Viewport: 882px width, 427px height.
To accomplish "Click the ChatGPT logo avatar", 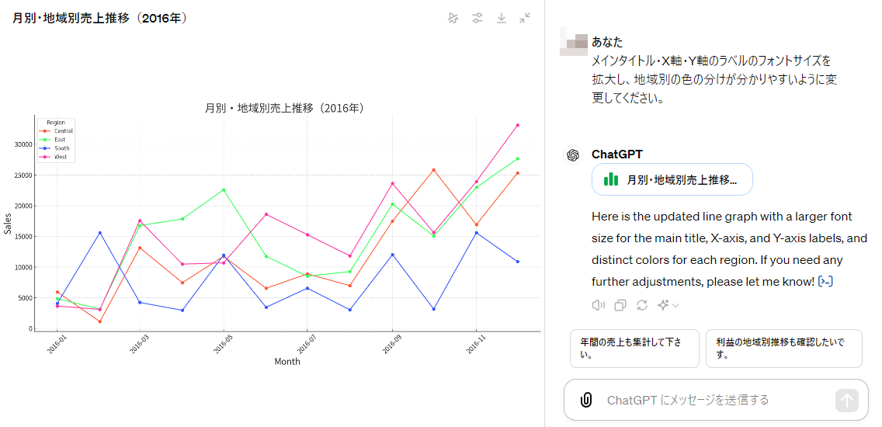I will tap(573, 155).
